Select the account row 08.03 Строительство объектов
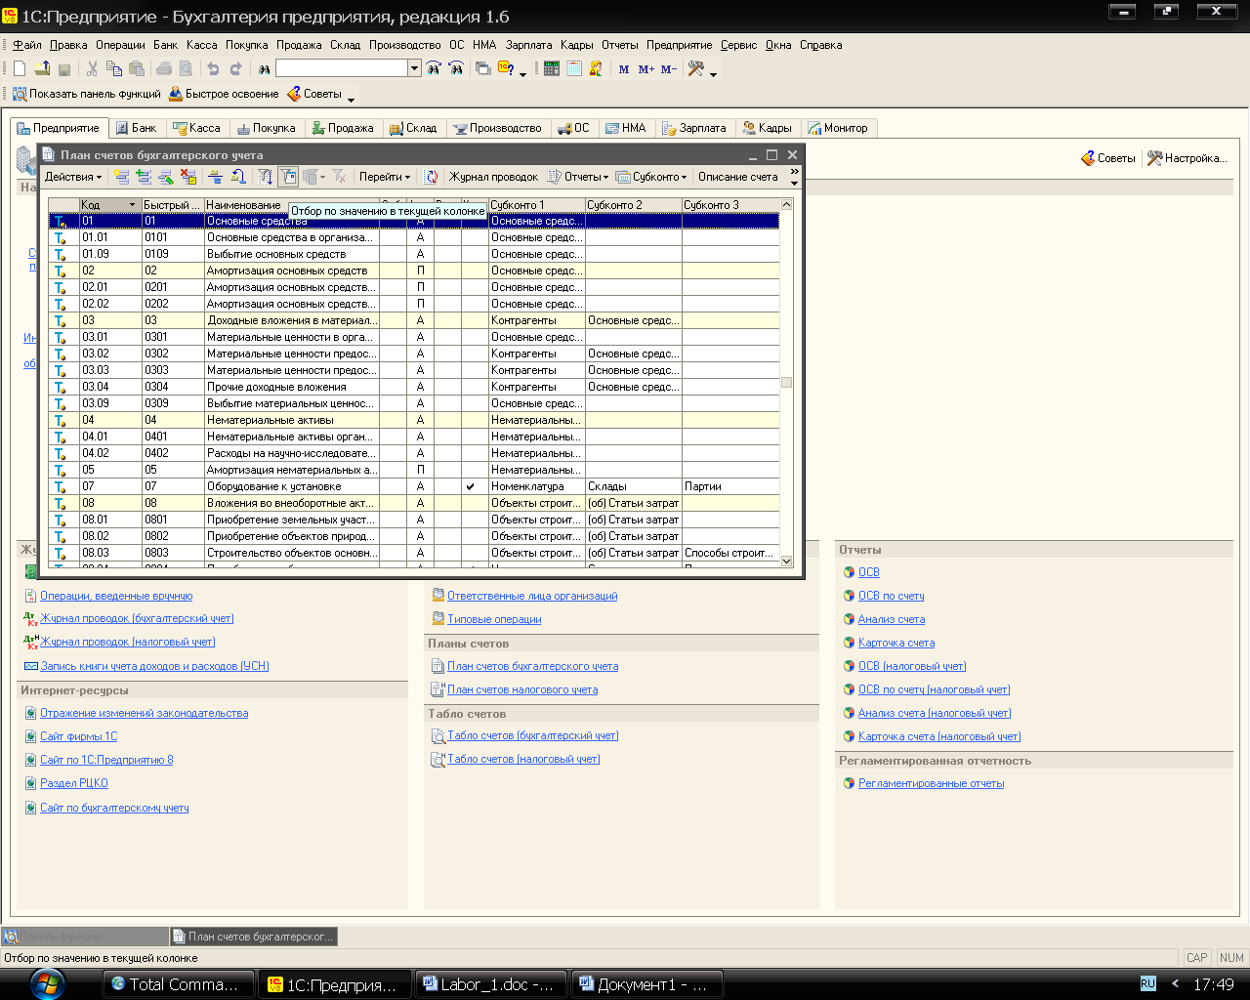Image resolution: width=1250 pixels, height=1000 pixels. 414,553
